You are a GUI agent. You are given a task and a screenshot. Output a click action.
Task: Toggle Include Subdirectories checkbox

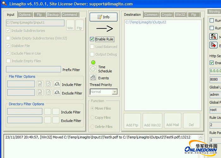(8, 31)
